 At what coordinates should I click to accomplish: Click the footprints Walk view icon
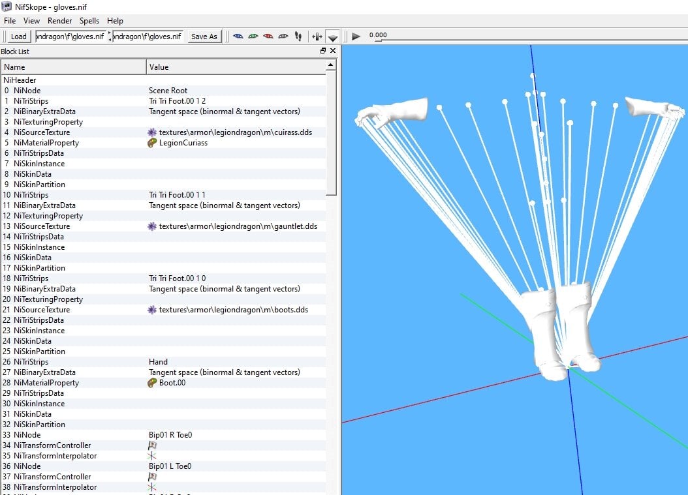coord(298,37)
